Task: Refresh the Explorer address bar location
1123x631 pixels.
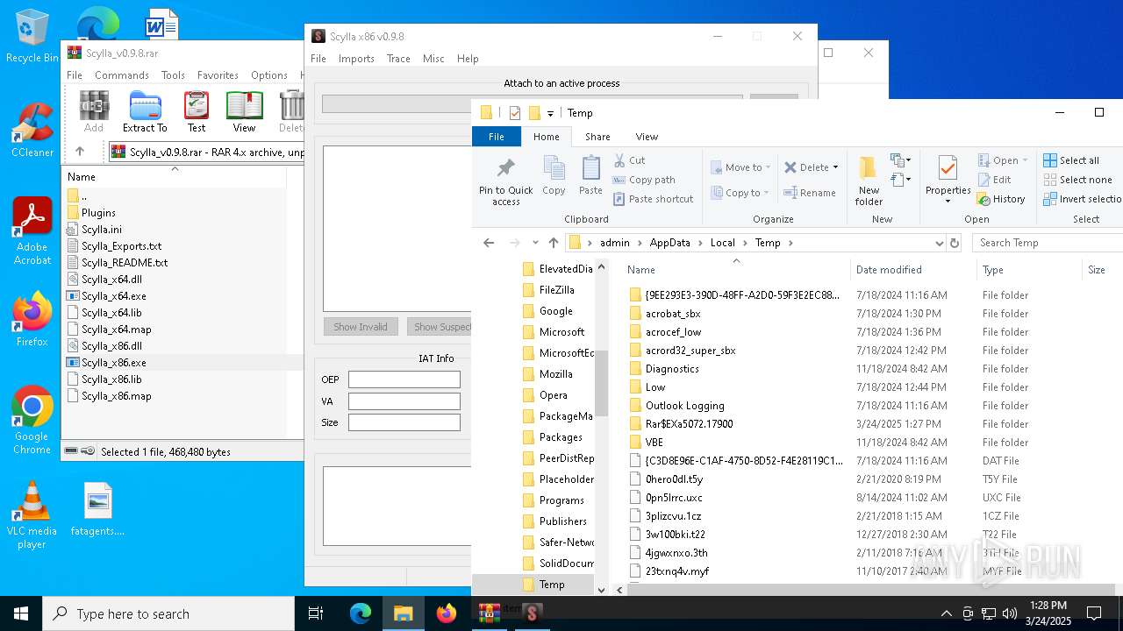Action: pos(955,243)
